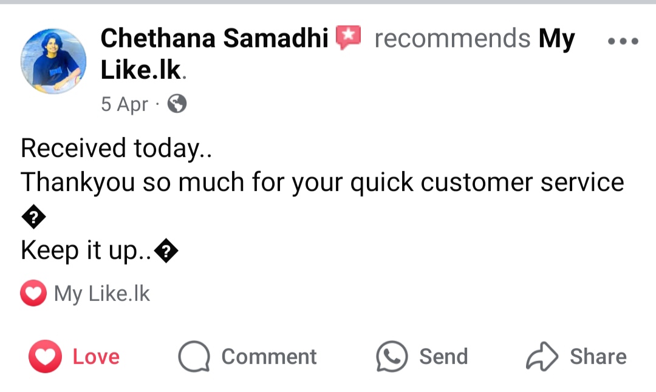Click the red heart reaction icon
The width and height of the screenshot is (656, 392).
pos(33,294)
